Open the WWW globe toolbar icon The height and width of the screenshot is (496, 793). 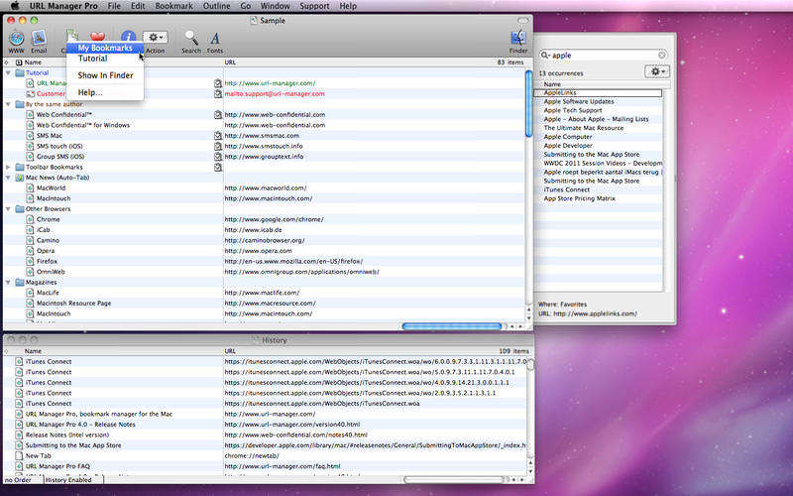click(x=16, y=38)
